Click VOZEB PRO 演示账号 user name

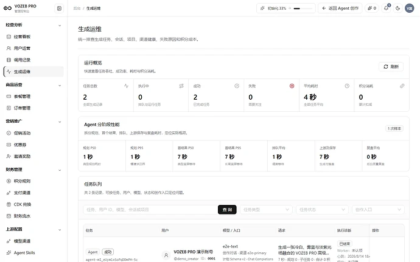click(x=194, y=252)
